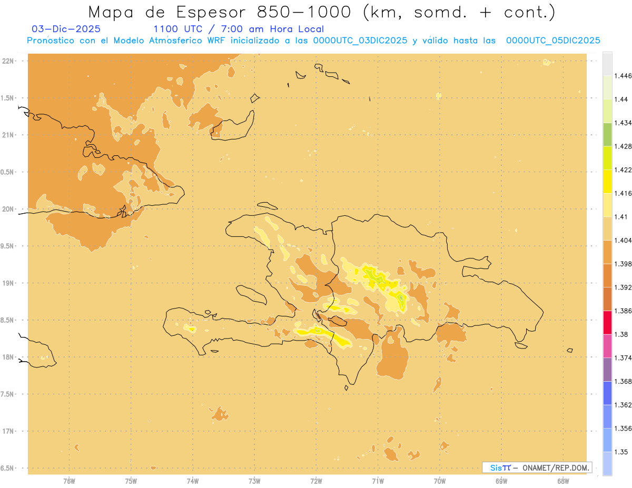Click the longitude label "74W"

coord(193,481)
